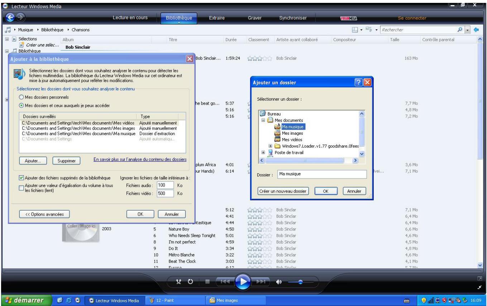
Task: Open the Graver tab
Action: (x=254, y=18)
